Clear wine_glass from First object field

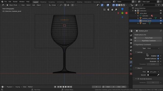pyautogui.click(x=158, y=72)
